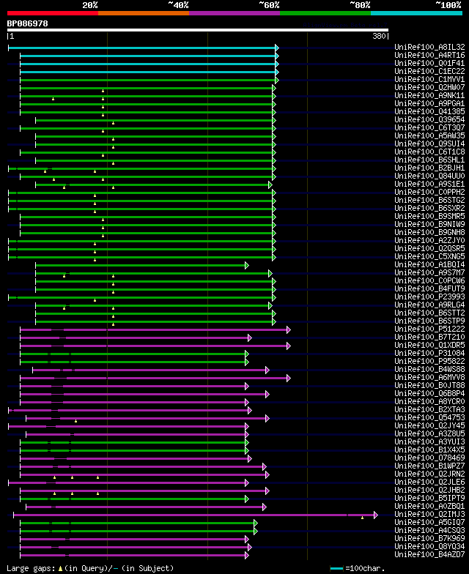The width and height of the screenshot is (469, 574).
Task: Open hit UniRef100_C1EC22
Action: 429,72
